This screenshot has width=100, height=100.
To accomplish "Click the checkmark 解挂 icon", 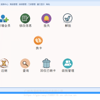I will [68, 18].
